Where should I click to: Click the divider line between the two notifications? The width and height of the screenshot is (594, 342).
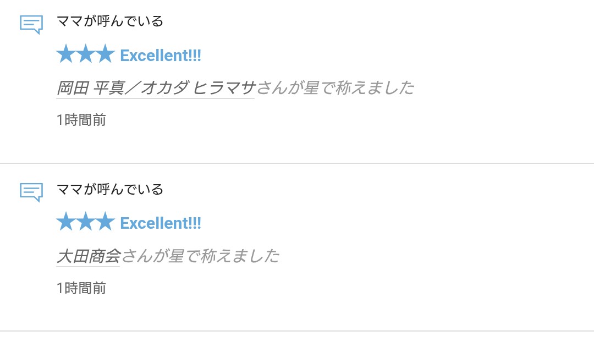point(297,163)
